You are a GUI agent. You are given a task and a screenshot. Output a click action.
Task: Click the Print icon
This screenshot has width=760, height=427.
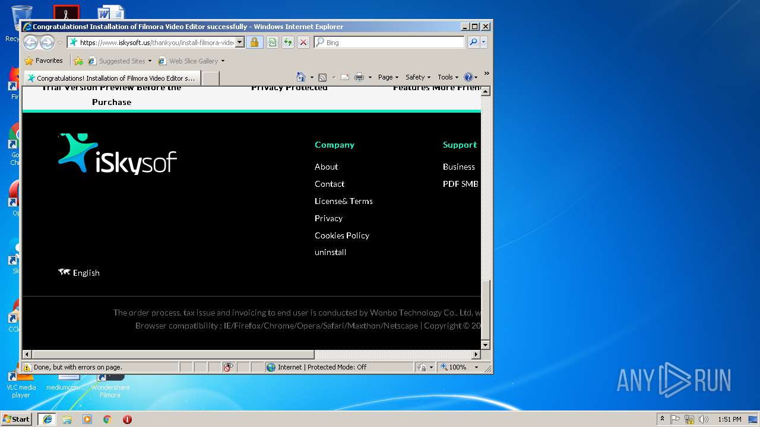tap(359, 77)
